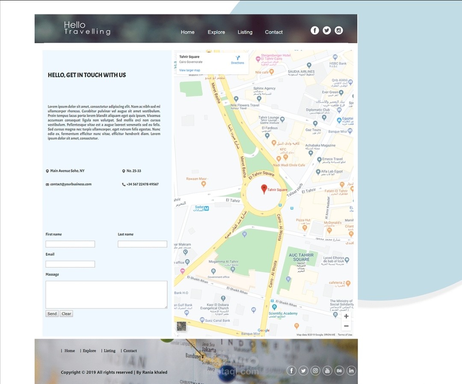Click the footer Twitter icon
This screenshot has height=384, width=462.
tap(303, 370)
